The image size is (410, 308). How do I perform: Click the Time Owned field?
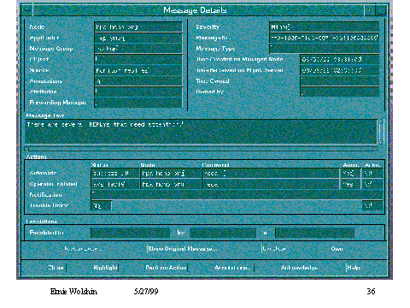[x=340, y=81]
